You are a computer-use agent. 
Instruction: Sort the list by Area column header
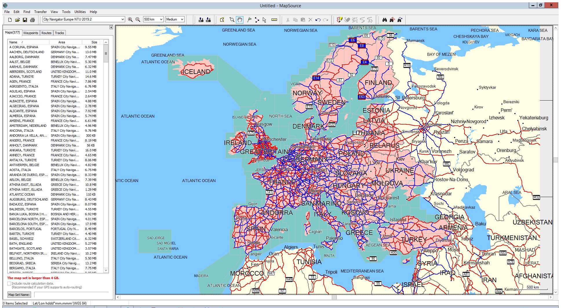tap(65, 42)
